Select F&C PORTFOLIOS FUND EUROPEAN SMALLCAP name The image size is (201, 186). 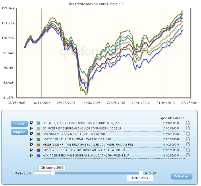click(x=84, y=150)
